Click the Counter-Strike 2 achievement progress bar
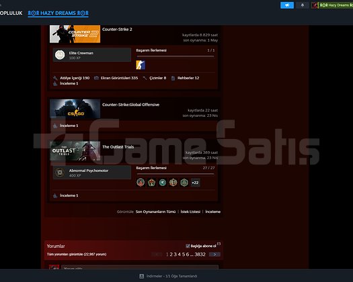 [175, 56]
